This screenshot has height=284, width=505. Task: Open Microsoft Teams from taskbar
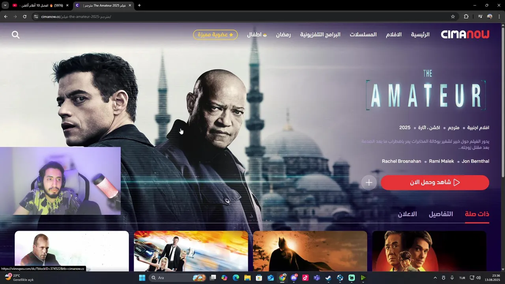point(317,278)
